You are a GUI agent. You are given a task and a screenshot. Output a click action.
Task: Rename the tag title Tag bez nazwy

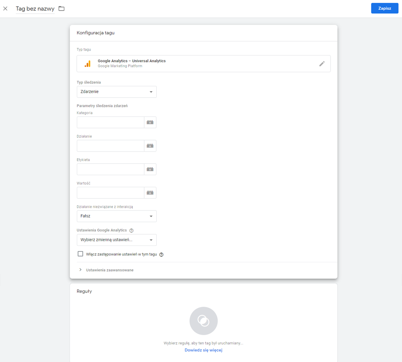click(35, 9)
